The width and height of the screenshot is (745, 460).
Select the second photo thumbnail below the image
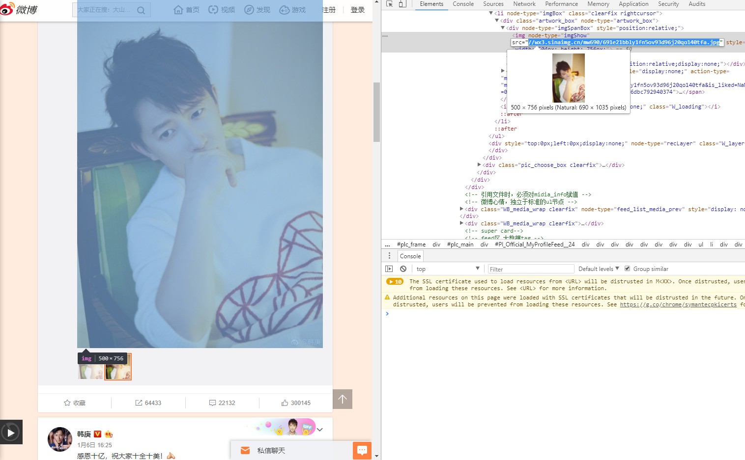118,367
